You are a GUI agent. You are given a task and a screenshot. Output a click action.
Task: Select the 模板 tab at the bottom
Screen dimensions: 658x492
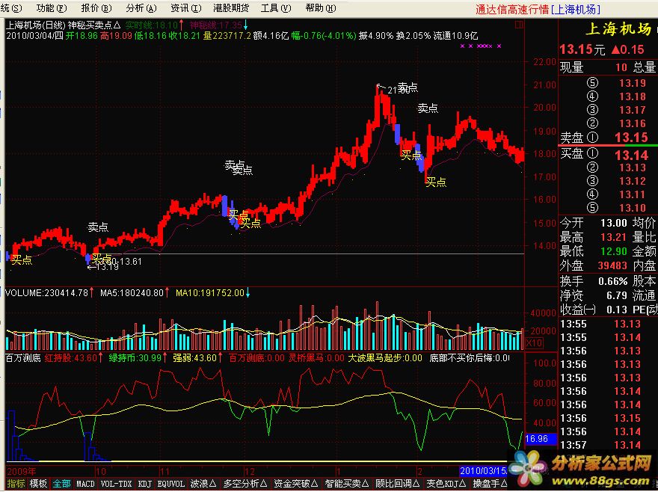click(x=38, y=484)
